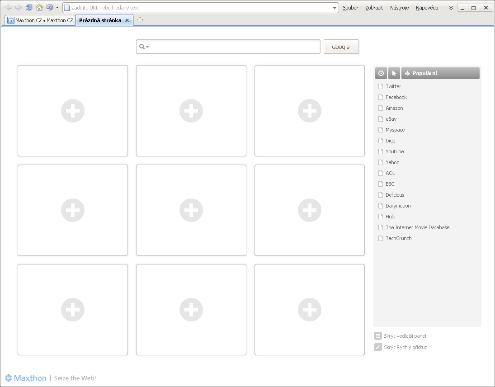Image resolution: width=495 pixels, height=387 pixels.
Task: Select the cursor icon in the side panel
Action: coord(393,73)
